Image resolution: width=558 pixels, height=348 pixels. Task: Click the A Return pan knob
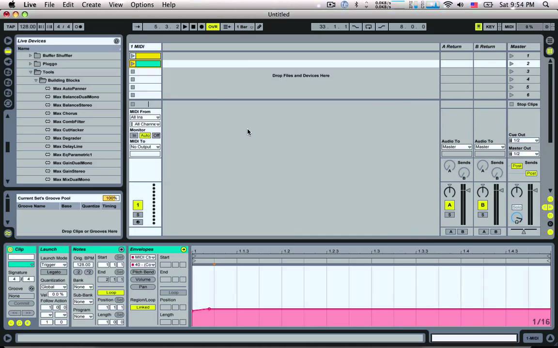point(449,192)
